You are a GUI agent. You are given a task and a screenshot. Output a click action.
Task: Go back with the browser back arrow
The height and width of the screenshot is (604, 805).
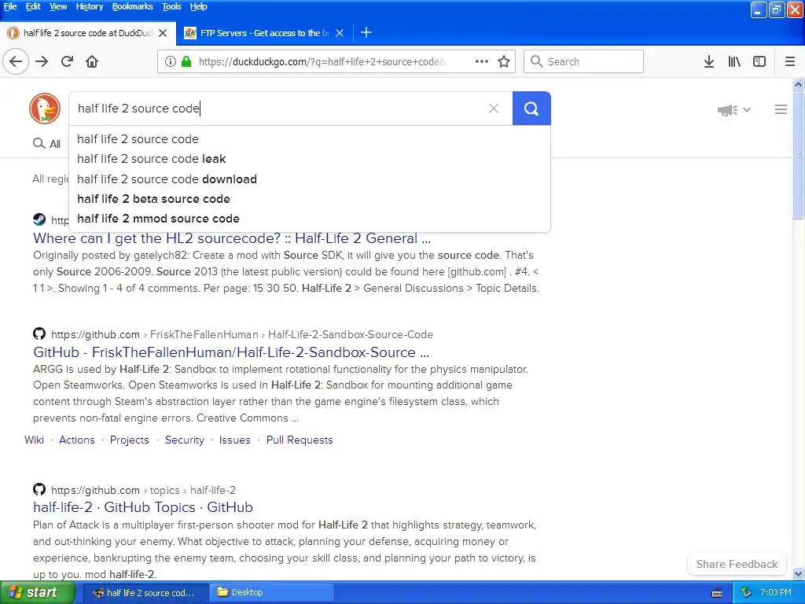click(16, 61)
